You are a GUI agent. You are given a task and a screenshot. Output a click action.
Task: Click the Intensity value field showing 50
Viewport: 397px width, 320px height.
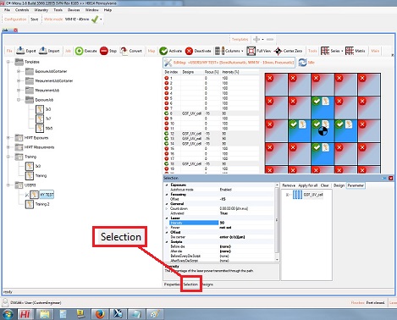point(246,223)
